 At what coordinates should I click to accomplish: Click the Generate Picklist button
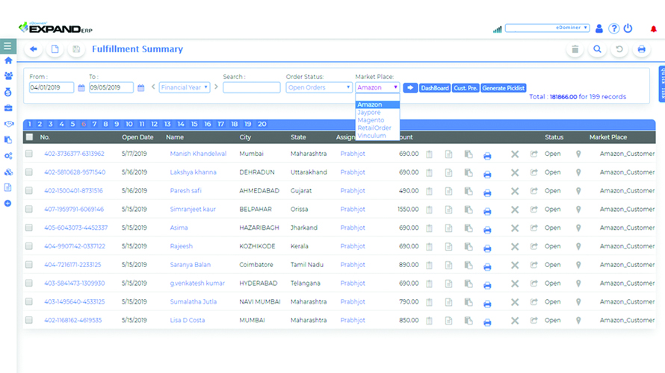(x=504, y=88)
